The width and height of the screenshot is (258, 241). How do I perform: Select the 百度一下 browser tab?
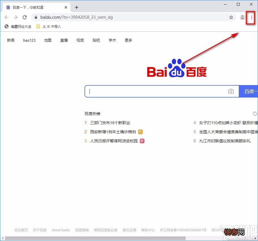(36, 7)
